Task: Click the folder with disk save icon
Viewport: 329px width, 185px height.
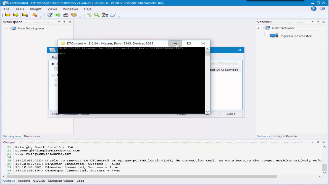Action: coord(25,15)
